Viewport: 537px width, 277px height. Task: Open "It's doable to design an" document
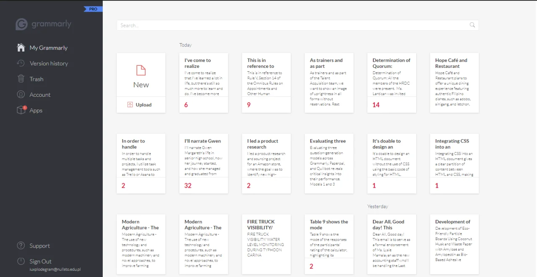coord(391,163)
